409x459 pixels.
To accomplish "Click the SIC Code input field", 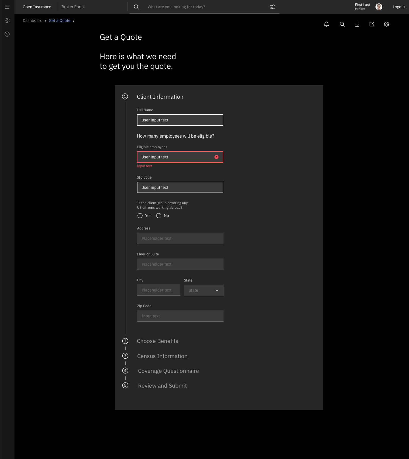I will point(180,187).
